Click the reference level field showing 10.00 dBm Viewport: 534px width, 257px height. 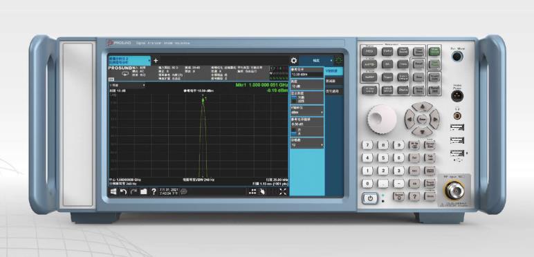pos(306,74)
